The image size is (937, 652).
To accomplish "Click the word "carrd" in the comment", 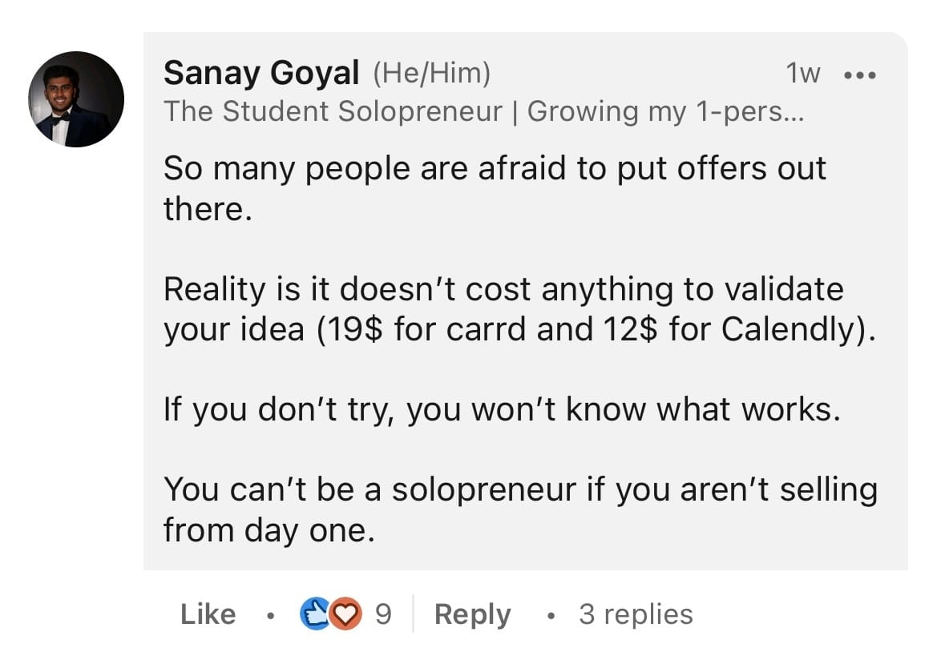I will 486,329.
